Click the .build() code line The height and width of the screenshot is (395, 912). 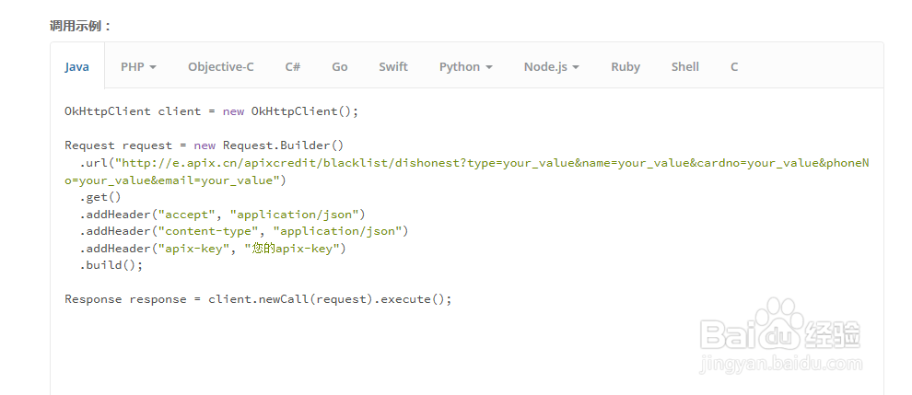tap(111, 265)
